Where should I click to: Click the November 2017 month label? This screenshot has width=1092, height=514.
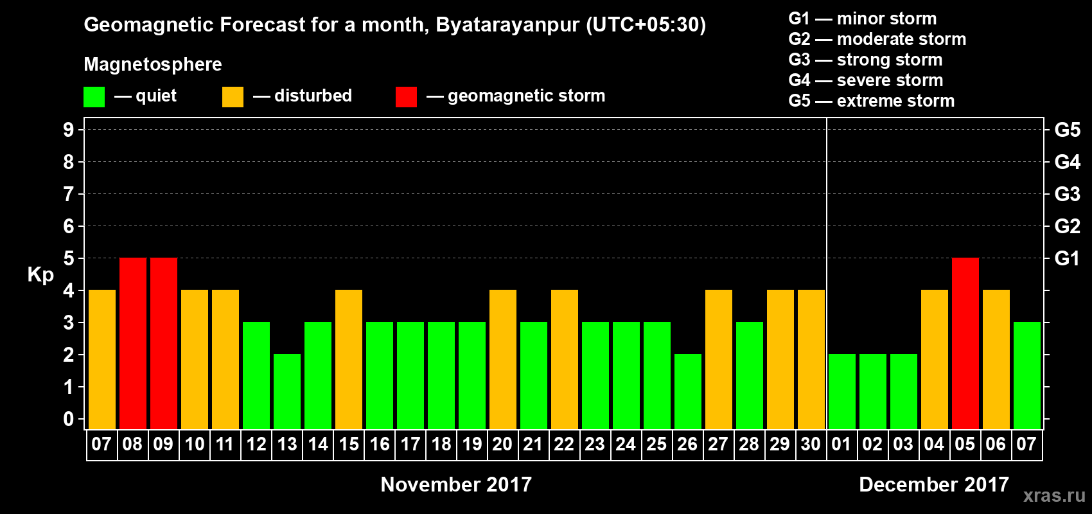point(456,484)
